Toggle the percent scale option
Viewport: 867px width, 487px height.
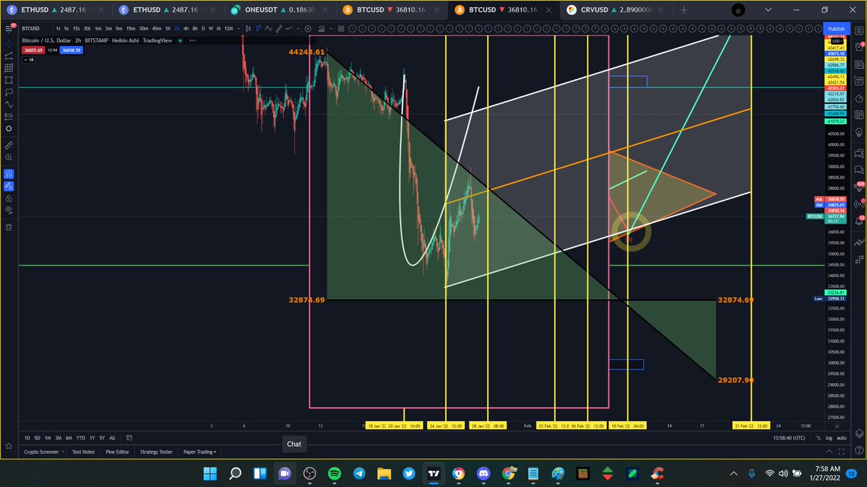(x=819, y=438)
